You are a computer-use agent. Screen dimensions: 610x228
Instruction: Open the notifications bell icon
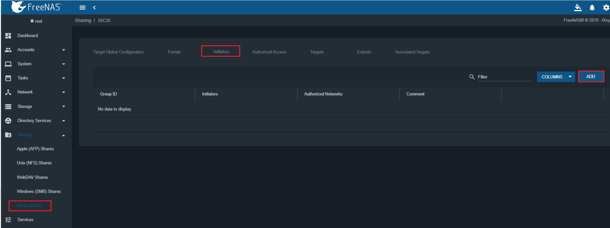pos(592,8)
